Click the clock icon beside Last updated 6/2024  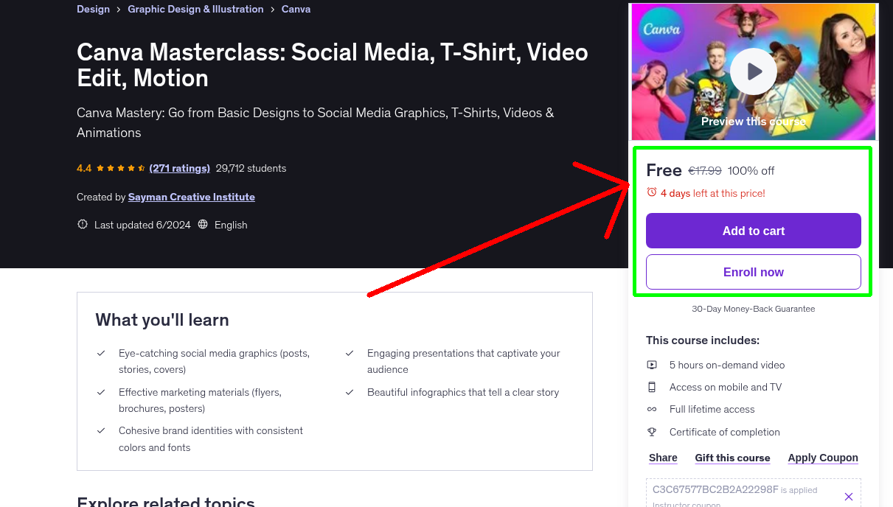point(82,225)
